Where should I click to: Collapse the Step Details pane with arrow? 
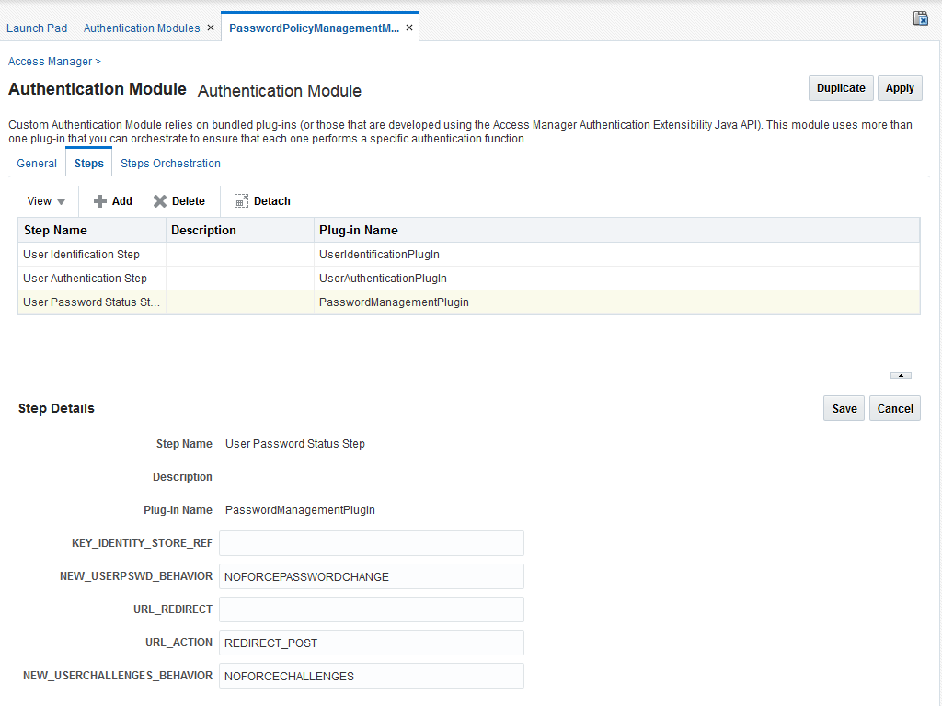(x=901, y=375)
